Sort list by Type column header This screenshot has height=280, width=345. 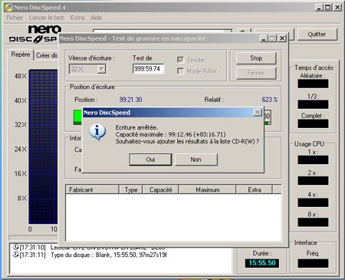pos(131,189)
